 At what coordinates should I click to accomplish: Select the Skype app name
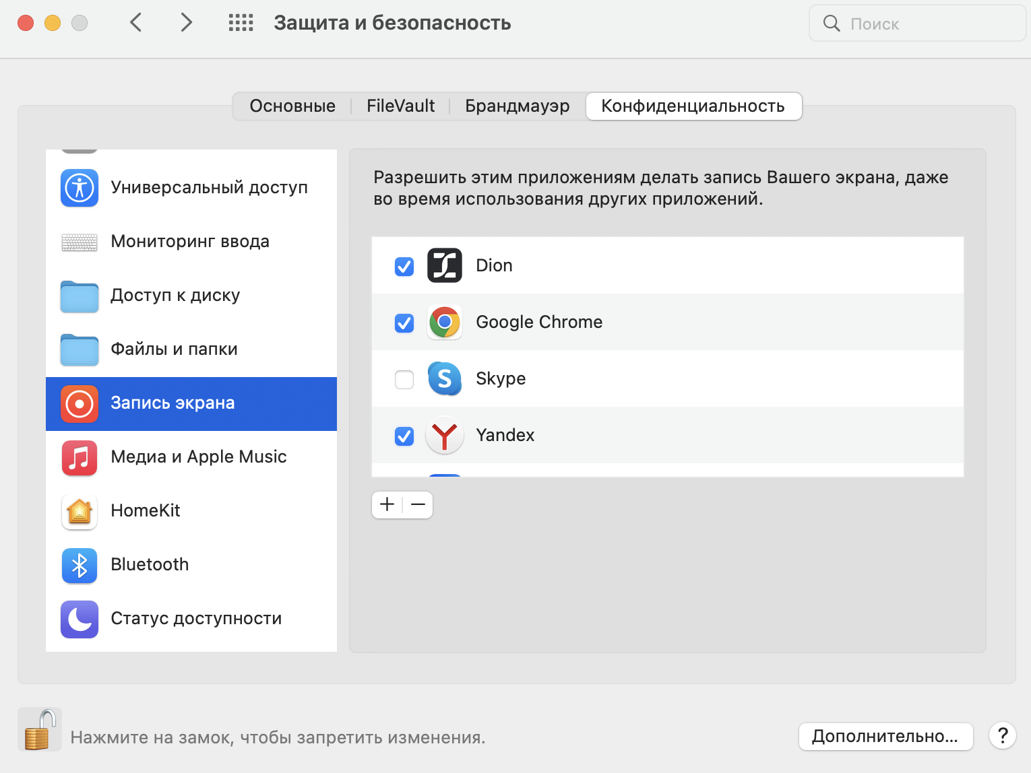coord(501,378)
